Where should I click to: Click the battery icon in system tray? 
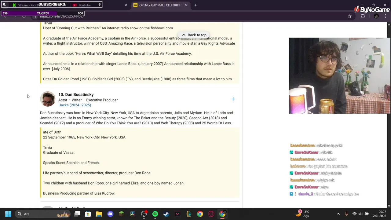(x=367, y=214)
